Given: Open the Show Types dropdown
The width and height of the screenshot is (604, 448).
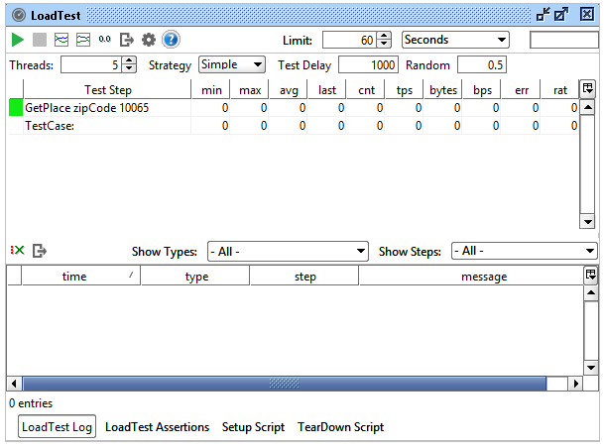Looking at the screenshot, I should pos(288,252).
